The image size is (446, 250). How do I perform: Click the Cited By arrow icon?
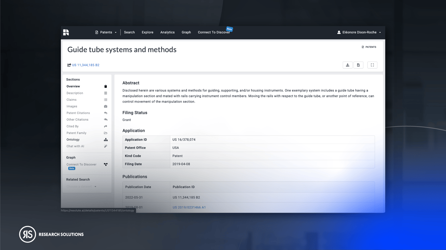(106, 126)
